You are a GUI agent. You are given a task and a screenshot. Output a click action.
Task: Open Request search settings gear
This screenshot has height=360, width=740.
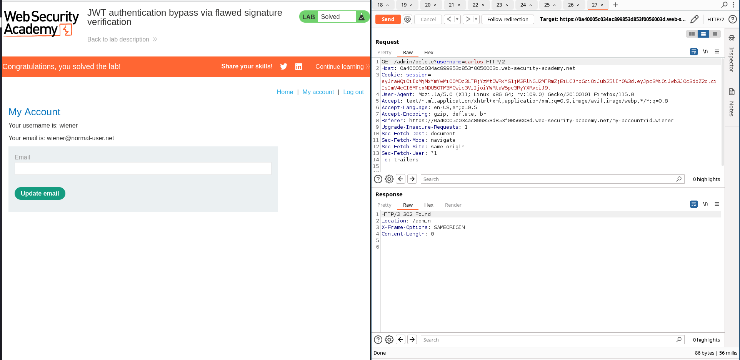coord(389,179)
